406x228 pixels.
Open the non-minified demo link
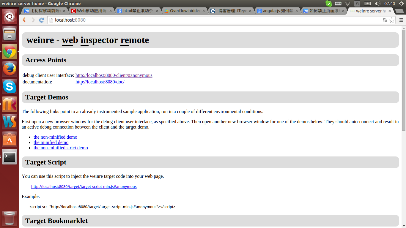click(55, 137)
